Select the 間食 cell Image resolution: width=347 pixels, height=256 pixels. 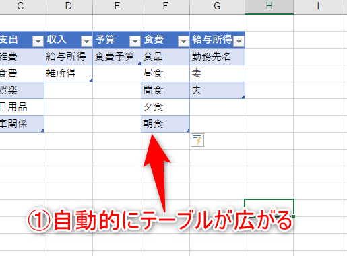point(165,90)
